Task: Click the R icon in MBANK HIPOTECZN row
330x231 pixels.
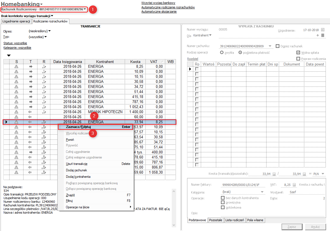Action: tap(44, 112)
